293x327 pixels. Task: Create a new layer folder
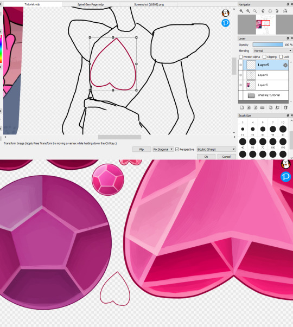click(x=262, y=107)
